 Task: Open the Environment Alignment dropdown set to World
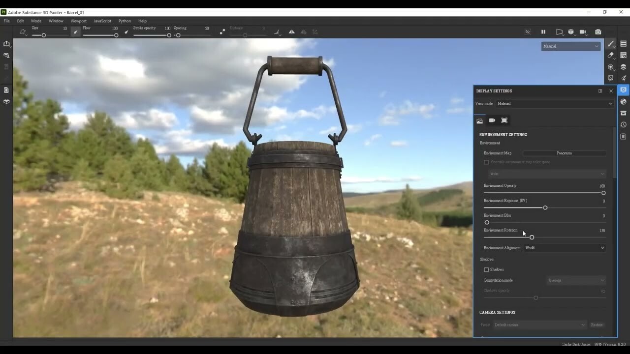565,247
